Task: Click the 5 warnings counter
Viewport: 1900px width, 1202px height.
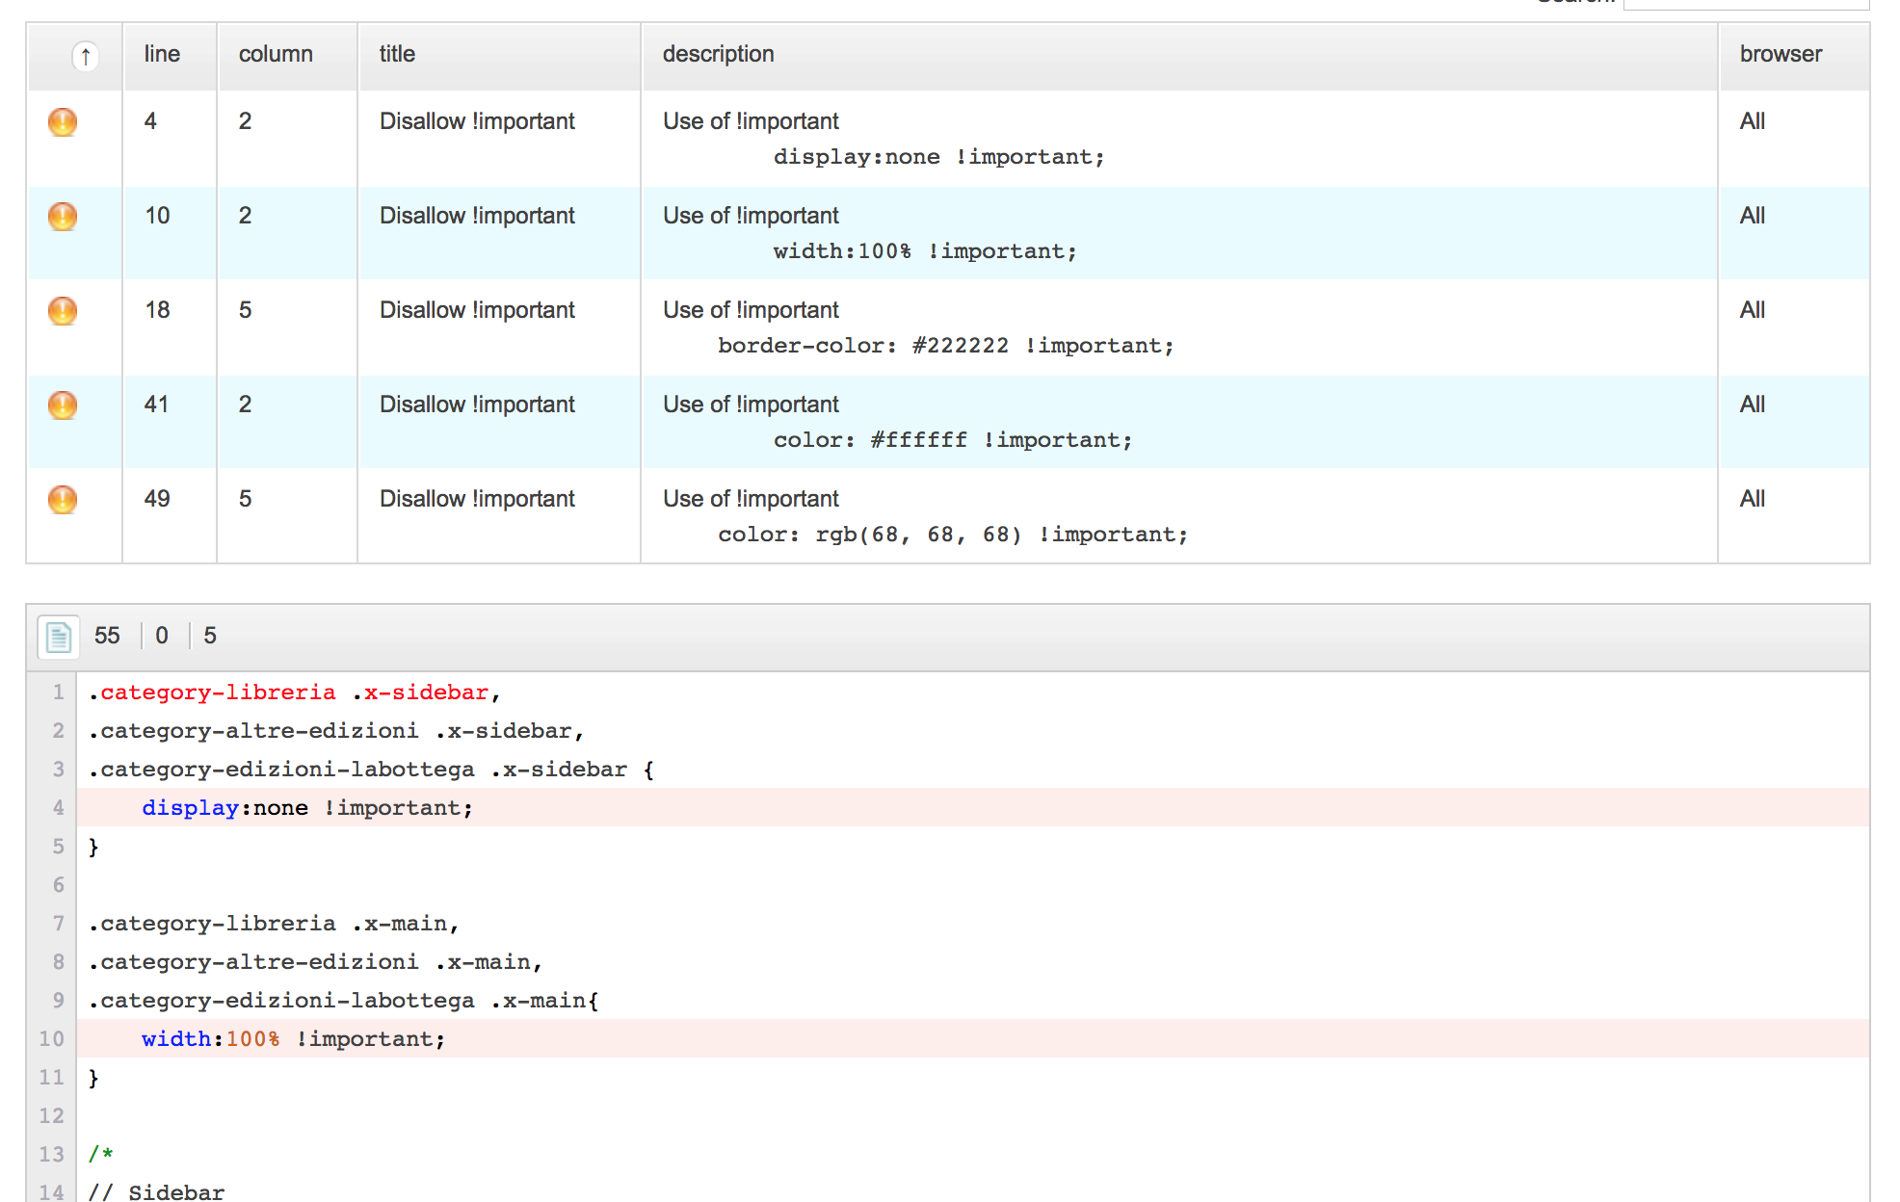Action: [210, 636]
